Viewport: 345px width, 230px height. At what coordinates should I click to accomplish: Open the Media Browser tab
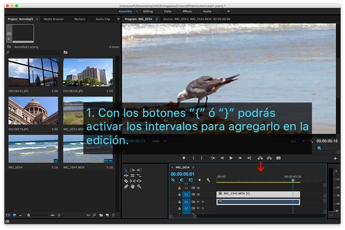[54, 19]
